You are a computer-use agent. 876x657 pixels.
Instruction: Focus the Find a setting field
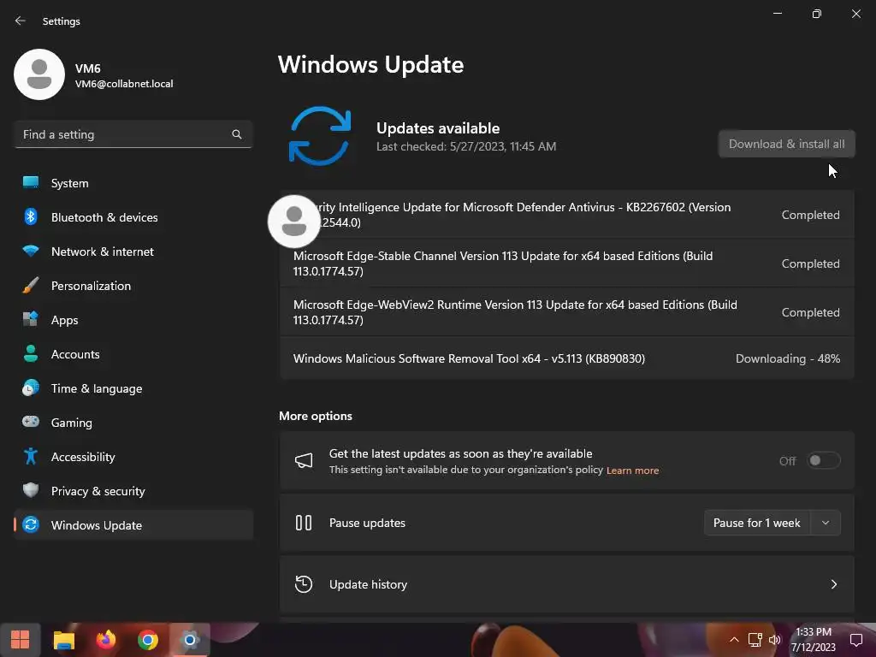point(133,134)
